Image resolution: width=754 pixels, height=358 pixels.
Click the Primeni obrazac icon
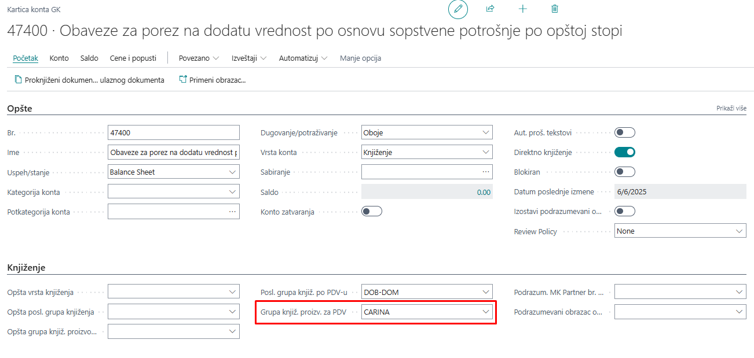click(182, 80)
